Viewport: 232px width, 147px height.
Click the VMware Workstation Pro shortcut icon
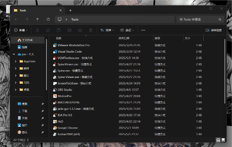55,45
